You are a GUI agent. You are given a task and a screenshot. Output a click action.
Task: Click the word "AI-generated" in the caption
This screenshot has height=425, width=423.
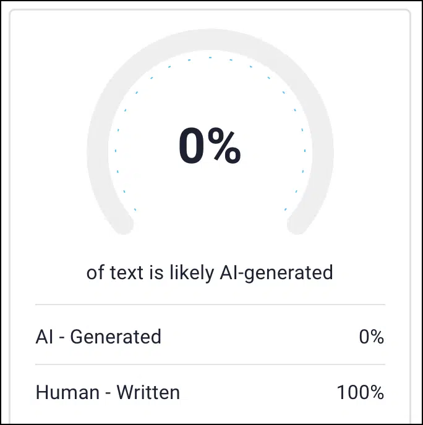[x=276, y=272]
